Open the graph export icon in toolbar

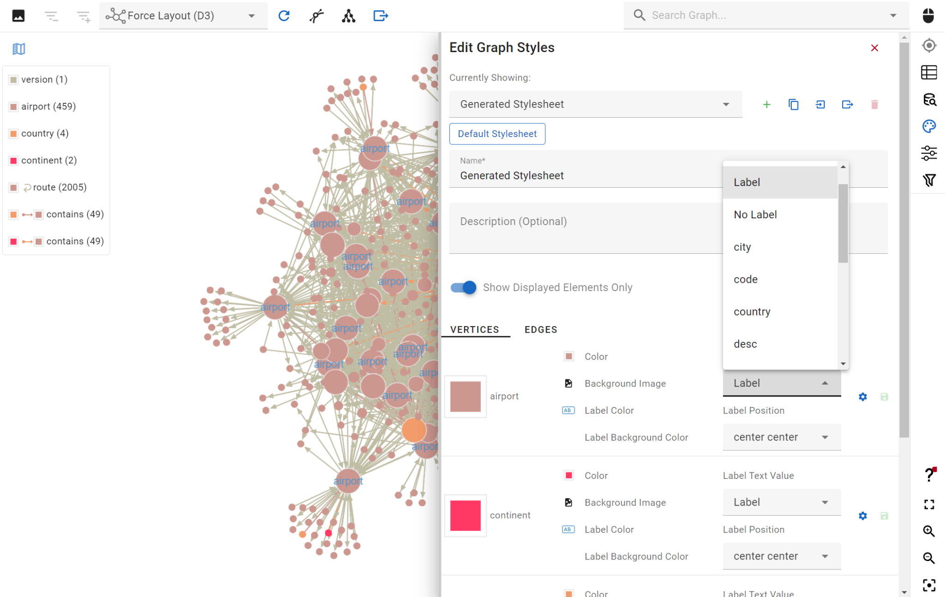[x=380, y=15]
